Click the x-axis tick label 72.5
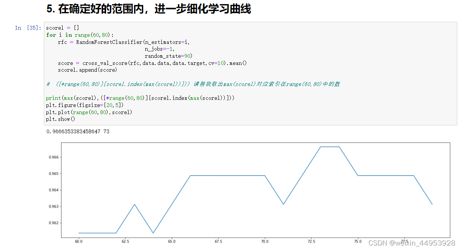This screenshot has width=461, height=250. (x=311, y=241)
